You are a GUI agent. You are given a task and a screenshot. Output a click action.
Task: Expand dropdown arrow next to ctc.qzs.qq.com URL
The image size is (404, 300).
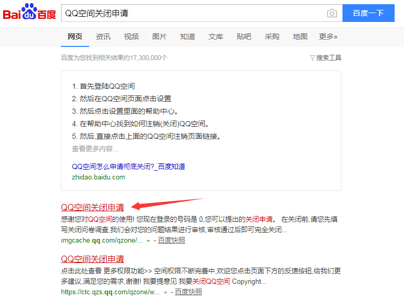point(165,293)
